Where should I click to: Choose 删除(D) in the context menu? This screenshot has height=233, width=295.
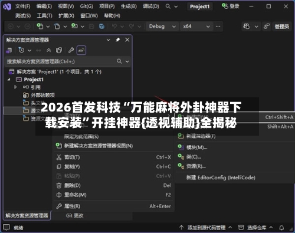click(114, 185)
